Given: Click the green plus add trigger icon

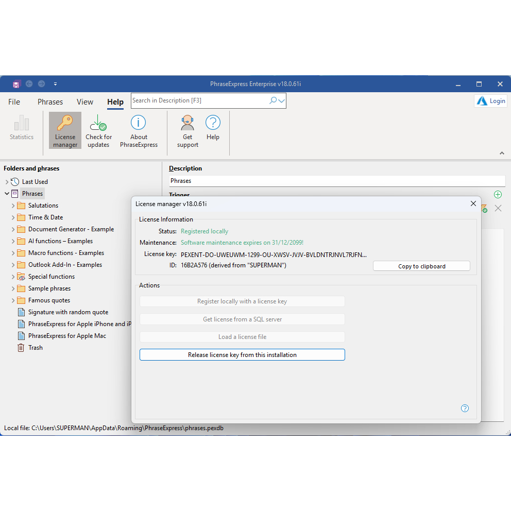Looking at the screenshot, I should click(498, 195).
